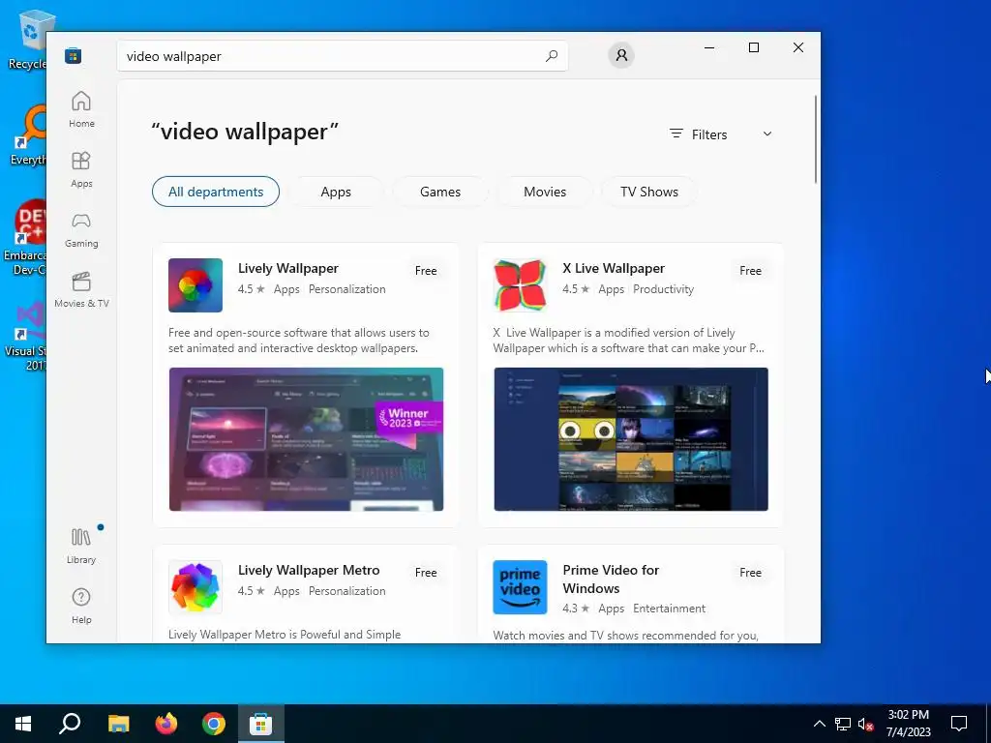Click the muted volume tray icon
The width and height of the screenshot is (991, 743).
point(865,724)
